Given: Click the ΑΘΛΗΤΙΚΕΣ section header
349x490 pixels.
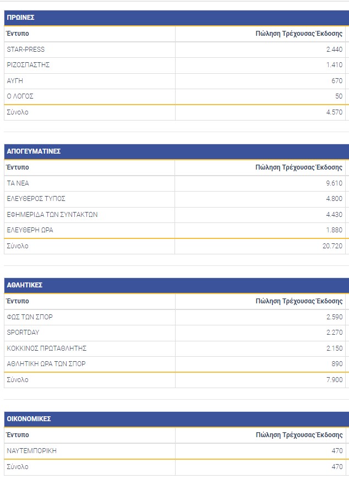Looking at the screenshot, I should [25, 285].
